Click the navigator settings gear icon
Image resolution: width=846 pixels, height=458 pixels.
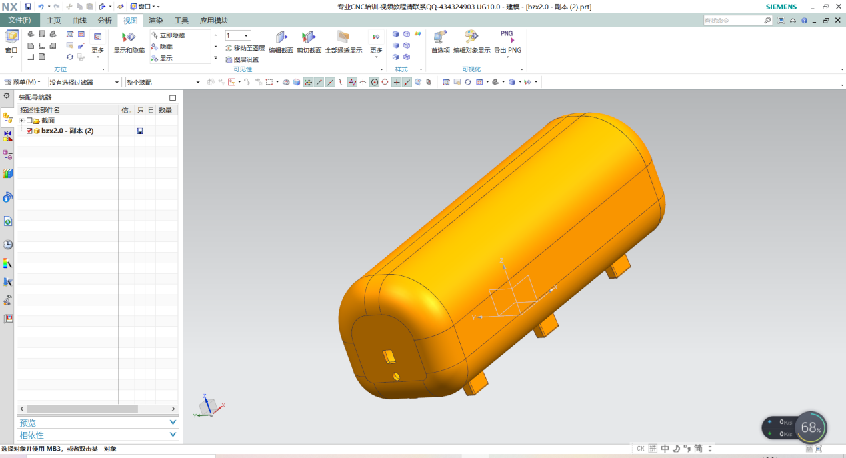tap(7, 96)
